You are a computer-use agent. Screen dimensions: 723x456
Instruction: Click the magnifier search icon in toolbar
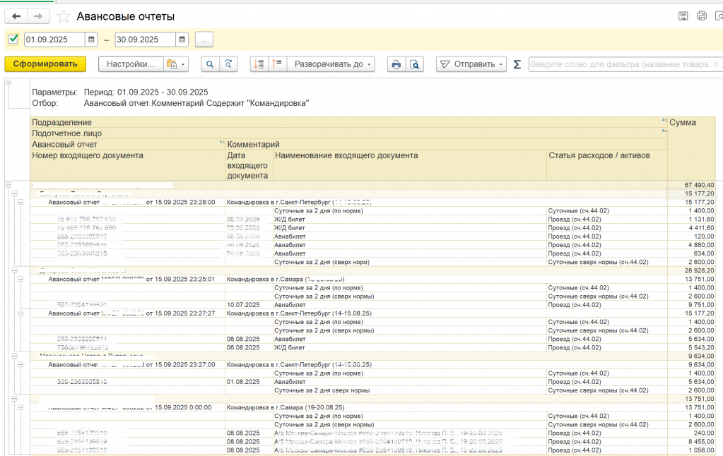pos(210,64)
